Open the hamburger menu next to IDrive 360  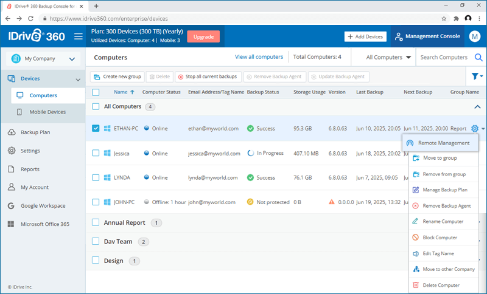tap(79, 36)
